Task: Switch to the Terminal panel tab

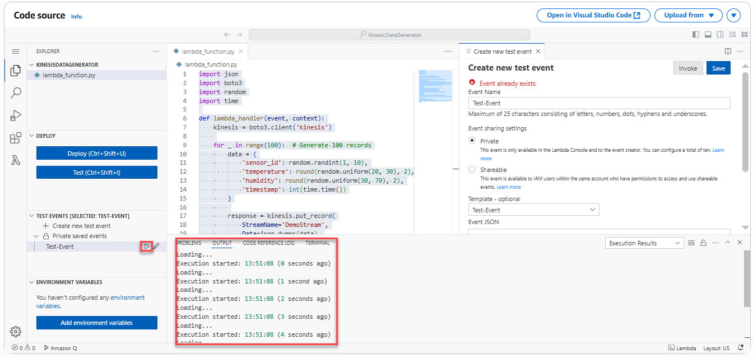Action: (317, 243)
